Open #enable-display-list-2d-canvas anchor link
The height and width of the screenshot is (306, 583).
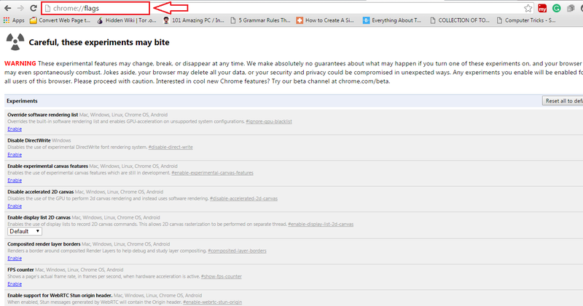click(x=321, y=224)
